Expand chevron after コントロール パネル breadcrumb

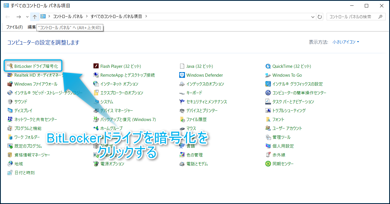[87, 17]
